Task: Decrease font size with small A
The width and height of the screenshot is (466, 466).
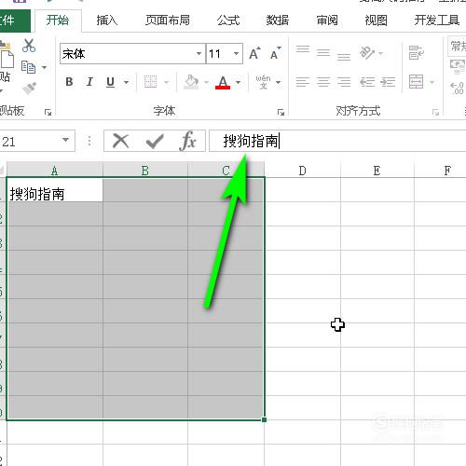Action: 275,53
